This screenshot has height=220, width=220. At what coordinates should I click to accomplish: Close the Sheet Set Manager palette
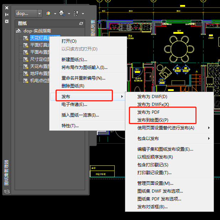coord(7,8)
